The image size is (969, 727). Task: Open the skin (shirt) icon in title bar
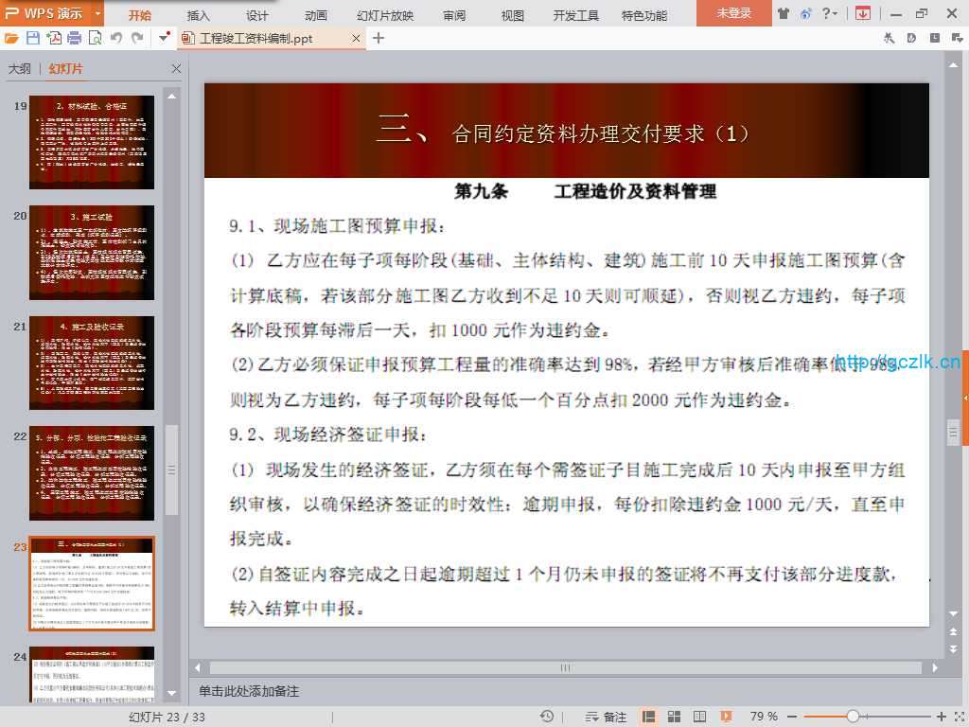[x=784, y=13]
